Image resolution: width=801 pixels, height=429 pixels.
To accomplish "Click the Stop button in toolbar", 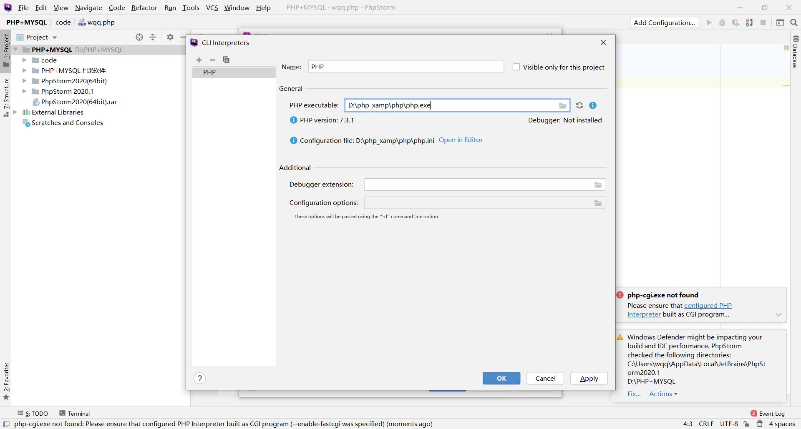I will pos(763,22).
